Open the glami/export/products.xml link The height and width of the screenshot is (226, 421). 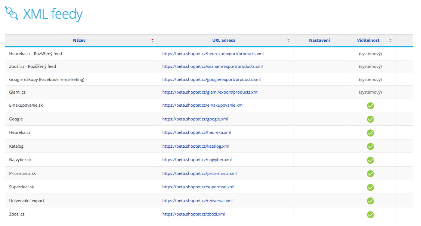[x=210, y=92]
